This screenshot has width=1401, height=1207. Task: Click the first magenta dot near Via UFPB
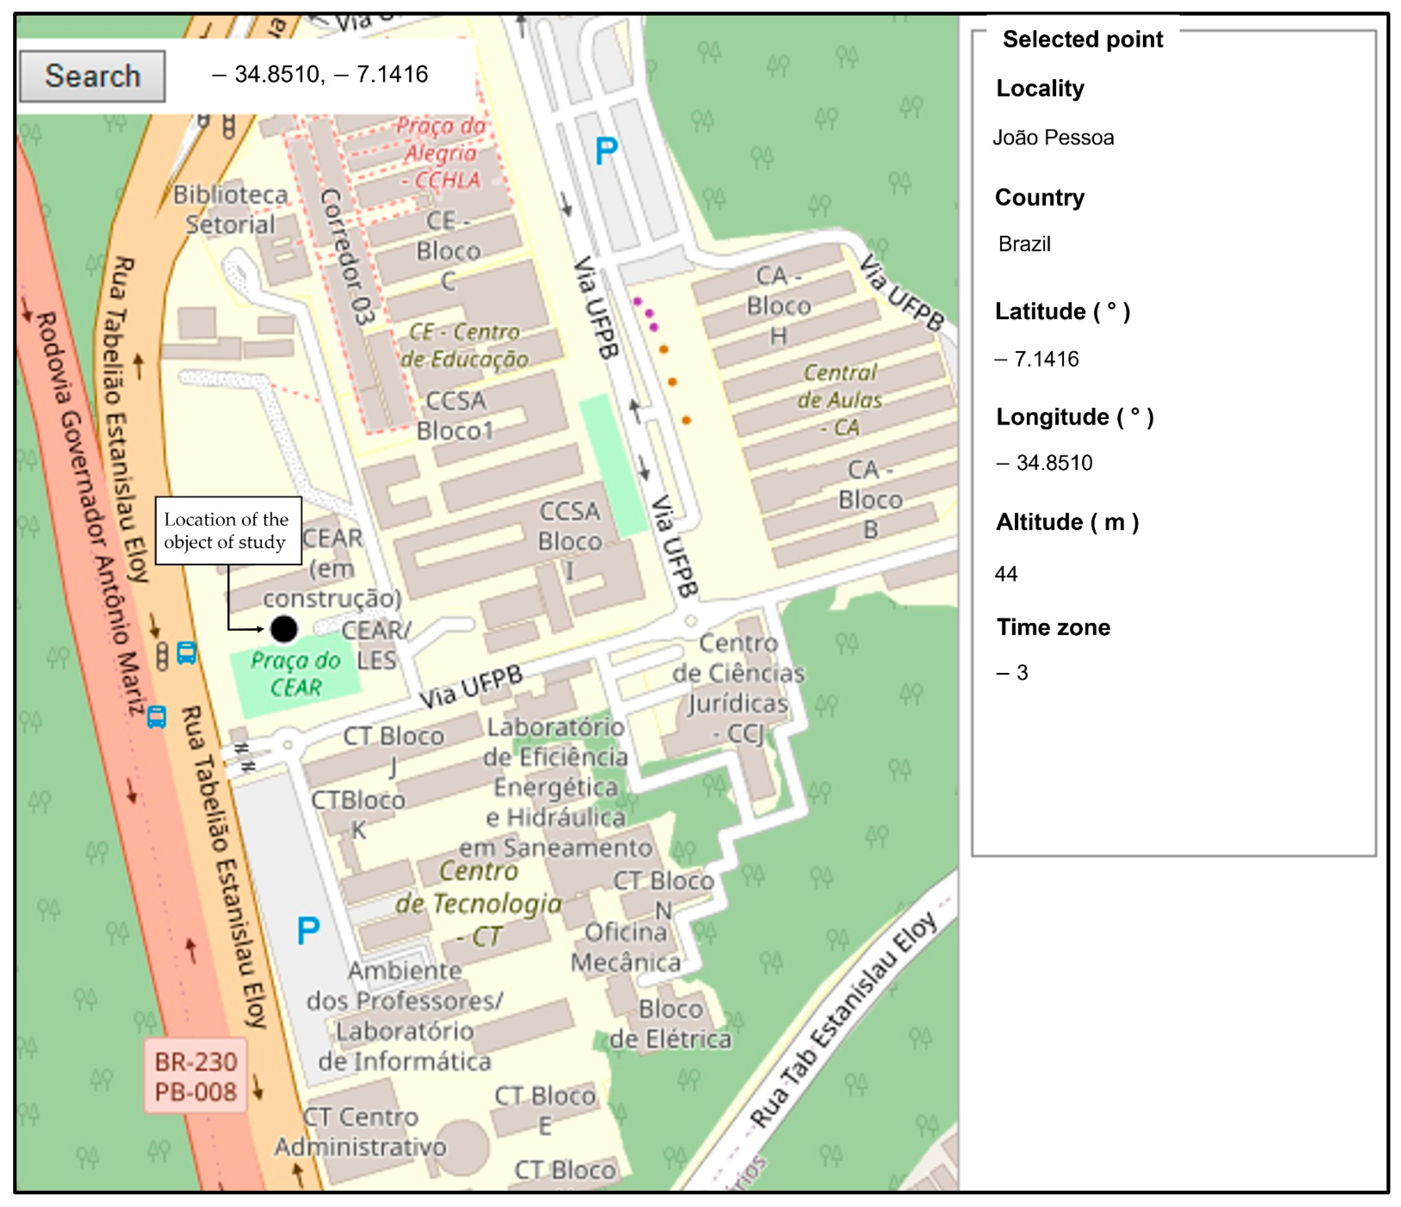click(637, 302)
